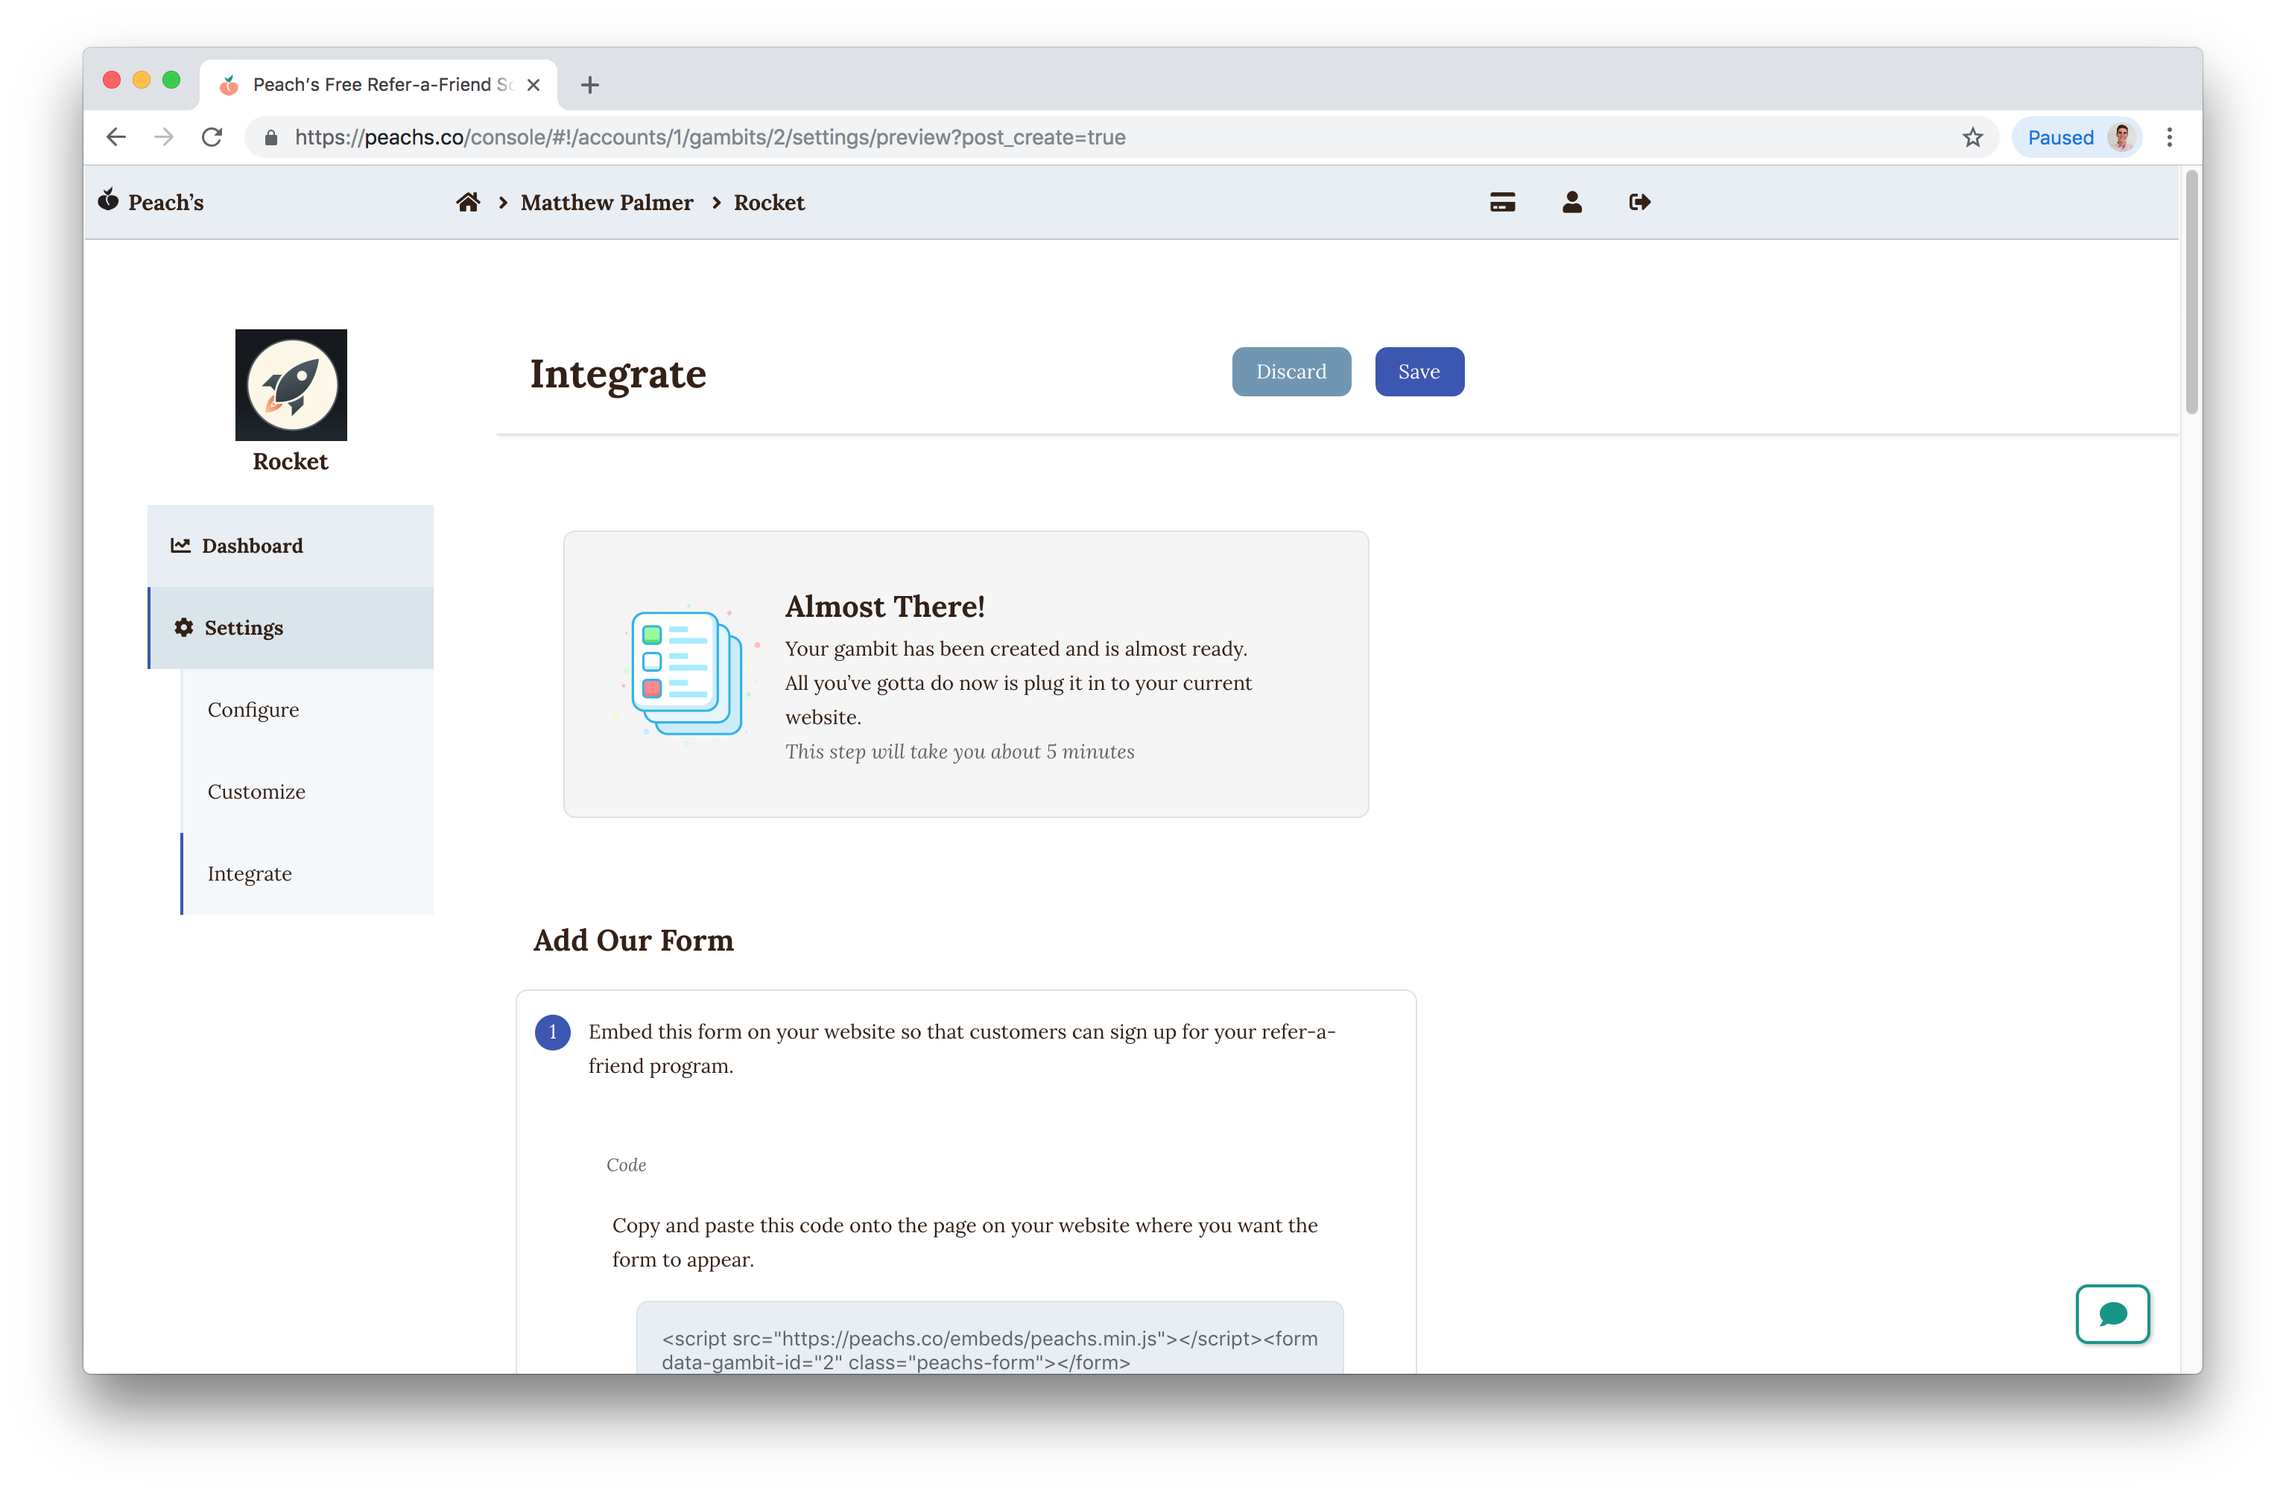Open the Customize settings subsection

click(256, 792)
